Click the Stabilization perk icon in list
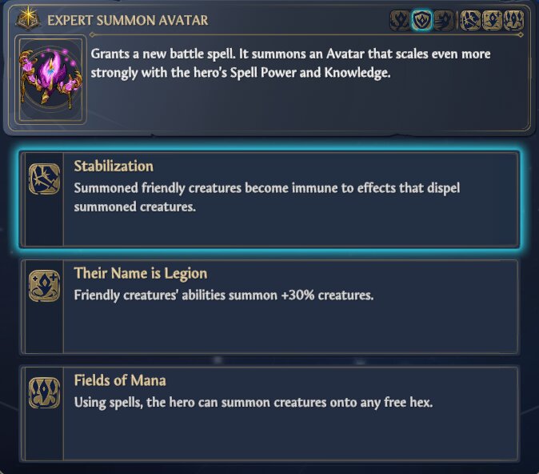The image size is (539, 474). pyautogui.click(x=44, y=179)
